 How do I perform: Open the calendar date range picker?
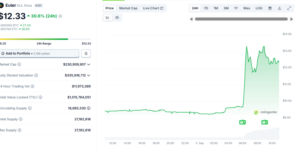coord(270,8)
